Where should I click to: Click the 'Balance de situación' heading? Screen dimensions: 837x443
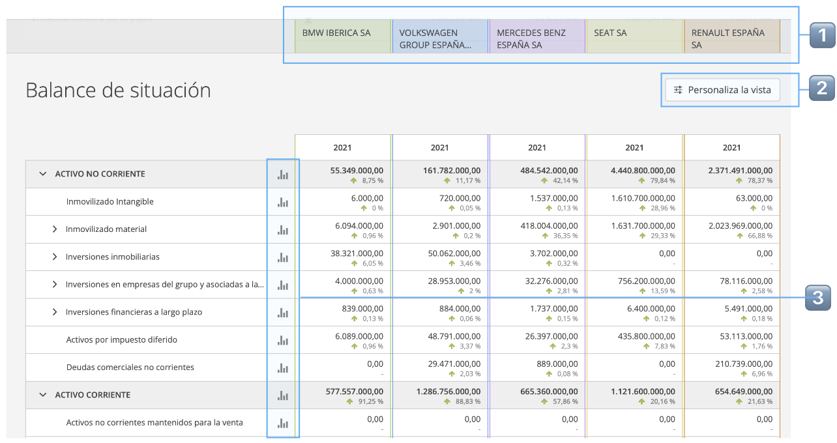118,90
